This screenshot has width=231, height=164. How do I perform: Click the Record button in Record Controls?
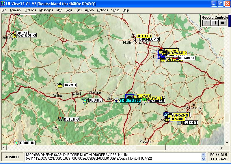(x=206, y=23)
